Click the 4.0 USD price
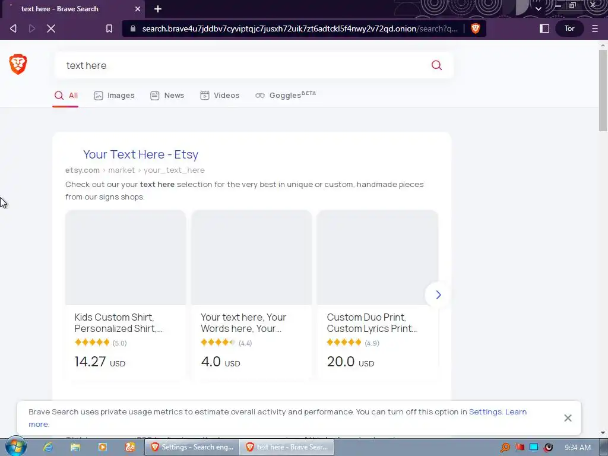608x456 pixels. click(x=220, y=362)
